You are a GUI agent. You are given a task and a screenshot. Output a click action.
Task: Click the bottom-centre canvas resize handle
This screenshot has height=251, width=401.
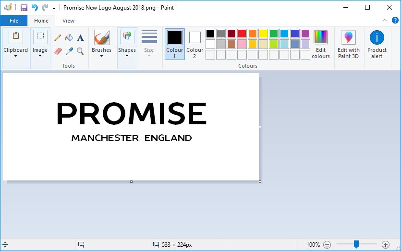[x=132, y=181]
